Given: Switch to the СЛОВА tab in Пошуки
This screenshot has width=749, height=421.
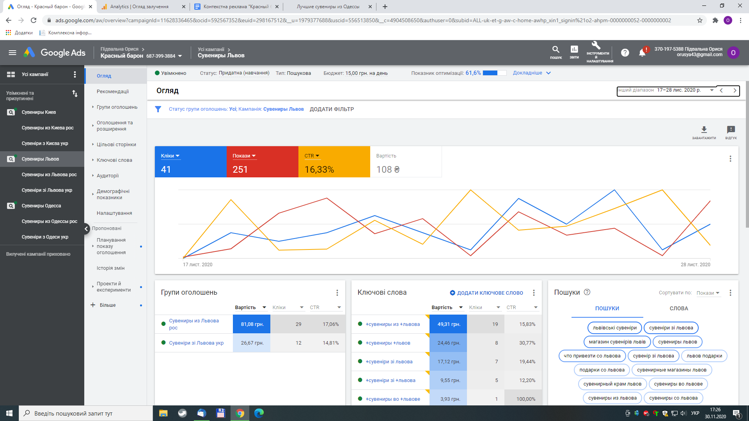Looking at the screenshot, I should tap(679, 308).
